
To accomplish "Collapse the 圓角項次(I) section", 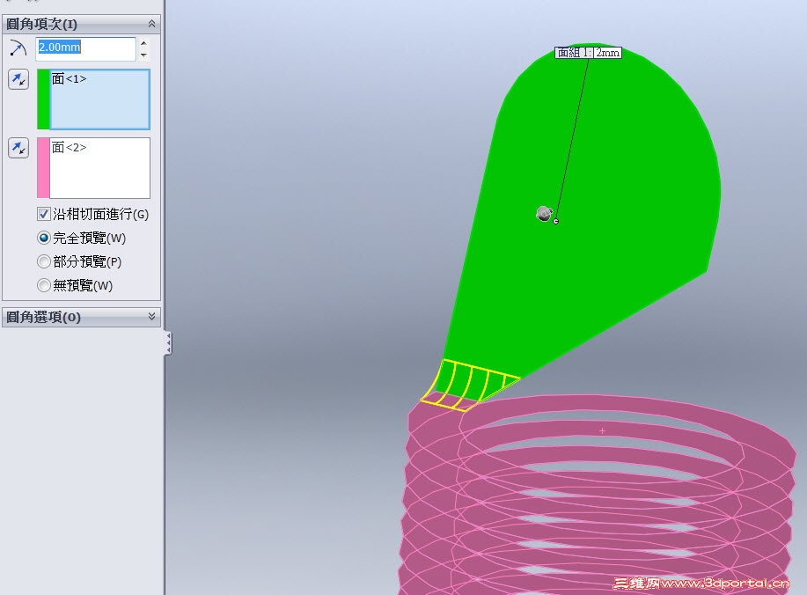I will [x=151, y=24].
